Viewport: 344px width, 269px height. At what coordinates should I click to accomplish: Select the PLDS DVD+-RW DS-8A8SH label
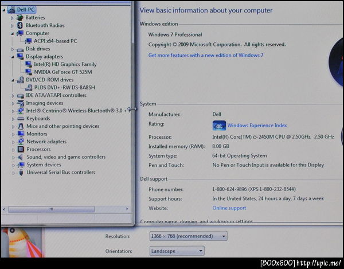pos(65,87)
